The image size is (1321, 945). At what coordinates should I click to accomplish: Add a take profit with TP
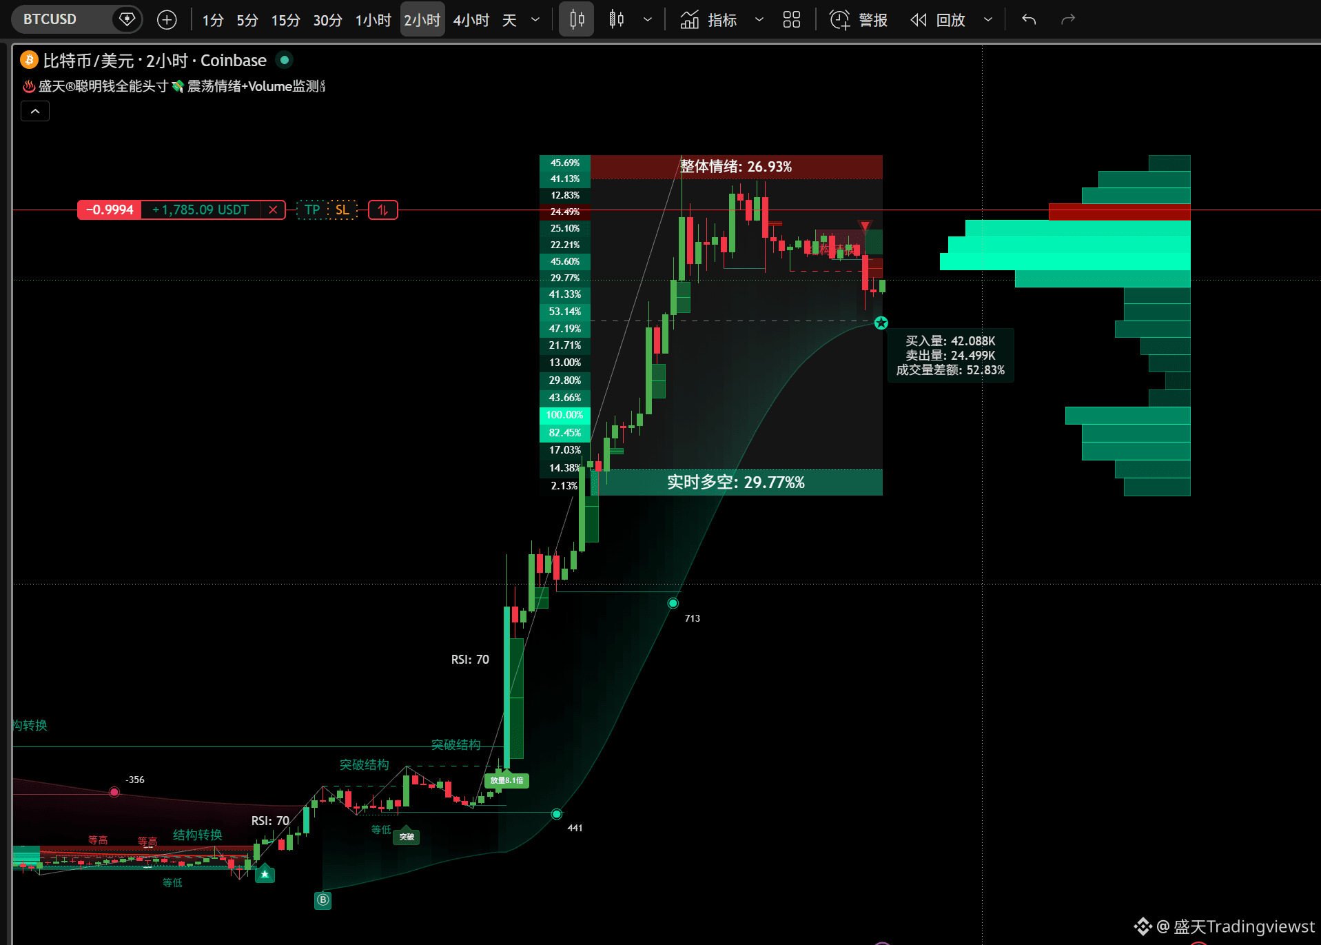coord(312,210)
